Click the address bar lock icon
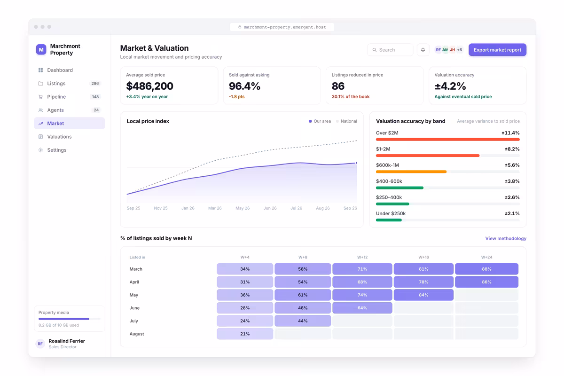The image size is (564, 376). pyautogui.click(x=240, y=27)
